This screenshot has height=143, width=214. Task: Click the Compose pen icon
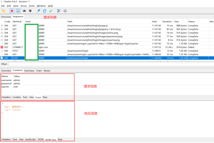[x=38, y=11]
